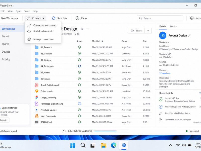Select Devices in the sidebar
This screenshot has height=151, width=201.
(6, 52)
